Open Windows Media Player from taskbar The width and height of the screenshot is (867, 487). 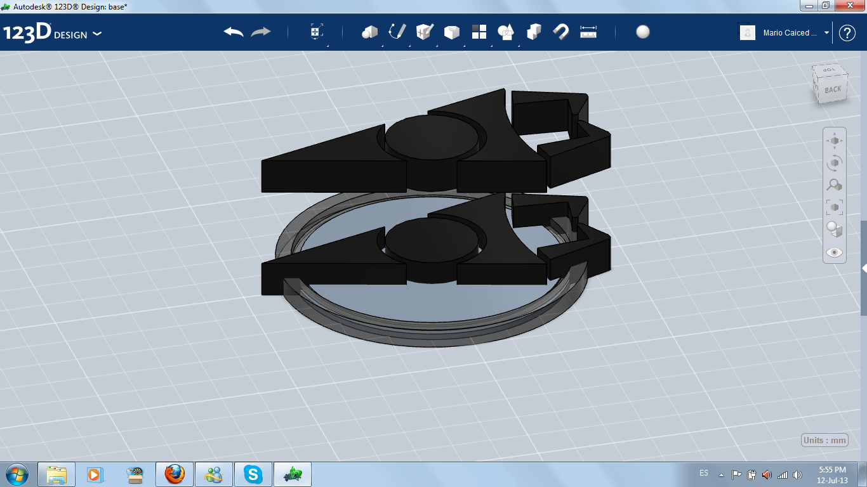click(x=94, y=474)
